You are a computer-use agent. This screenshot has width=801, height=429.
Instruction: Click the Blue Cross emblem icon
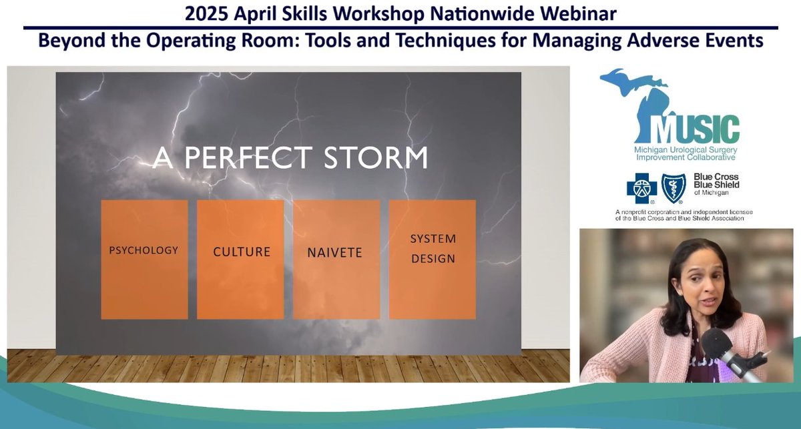coord(642,189)
